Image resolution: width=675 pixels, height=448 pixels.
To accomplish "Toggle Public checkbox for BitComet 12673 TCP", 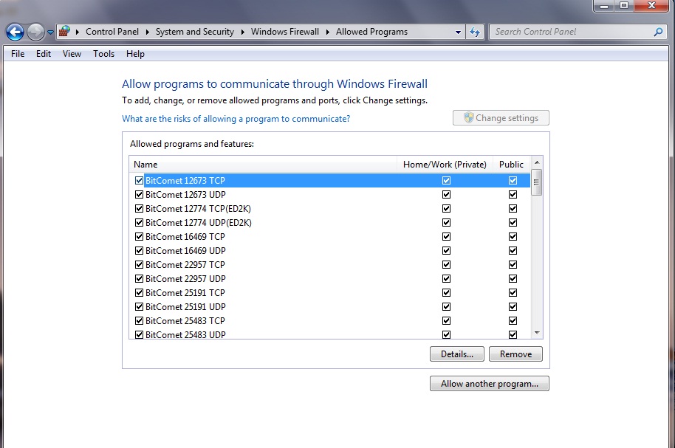I will coord(513,180).
